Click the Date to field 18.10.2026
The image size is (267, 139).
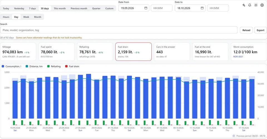(x=190, y=8)
